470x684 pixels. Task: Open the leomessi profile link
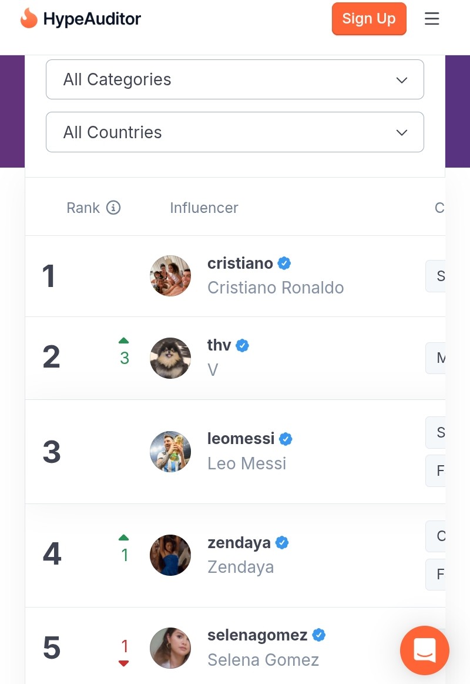tap(241, 439)
